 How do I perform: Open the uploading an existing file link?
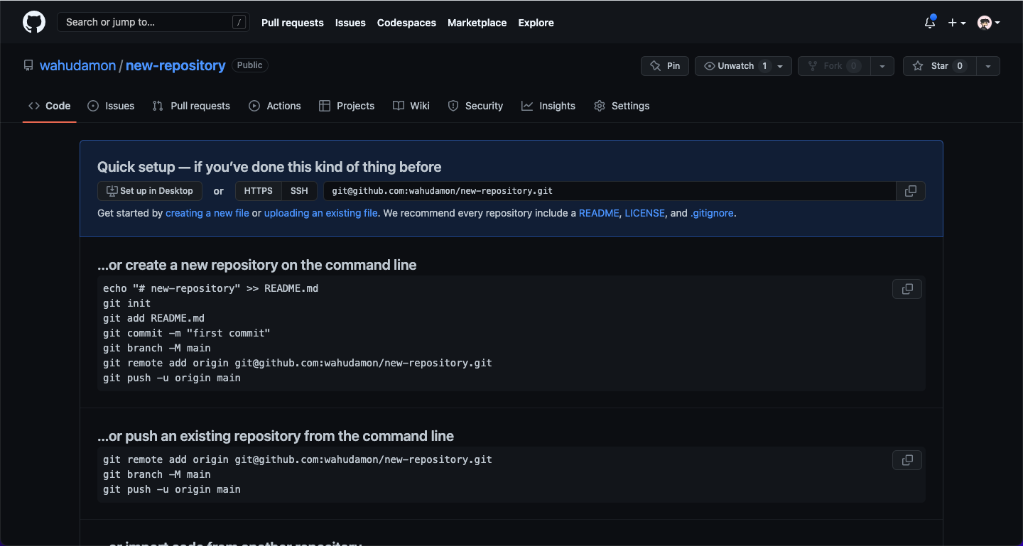click(x=321, y=213)
